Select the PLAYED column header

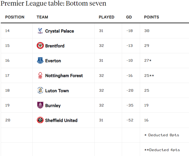[x=106, y=17]
